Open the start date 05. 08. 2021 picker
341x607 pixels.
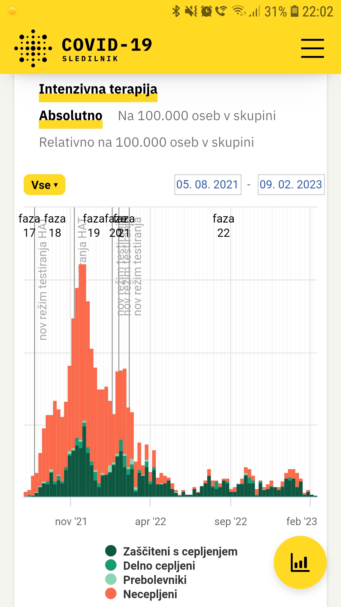click(x=207, y=185)
